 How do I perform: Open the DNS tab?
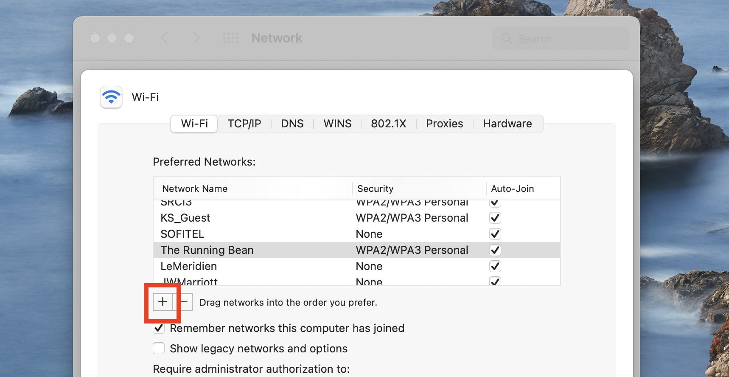click(292, 124)
